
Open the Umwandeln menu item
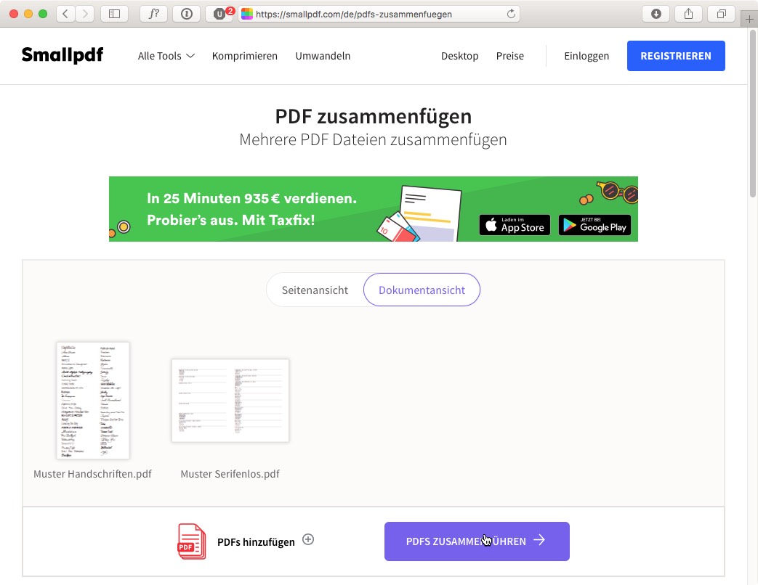[323, 56]
